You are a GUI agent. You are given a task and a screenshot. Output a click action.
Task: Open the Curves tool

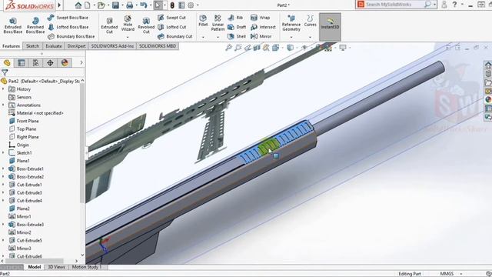[310, 21]
